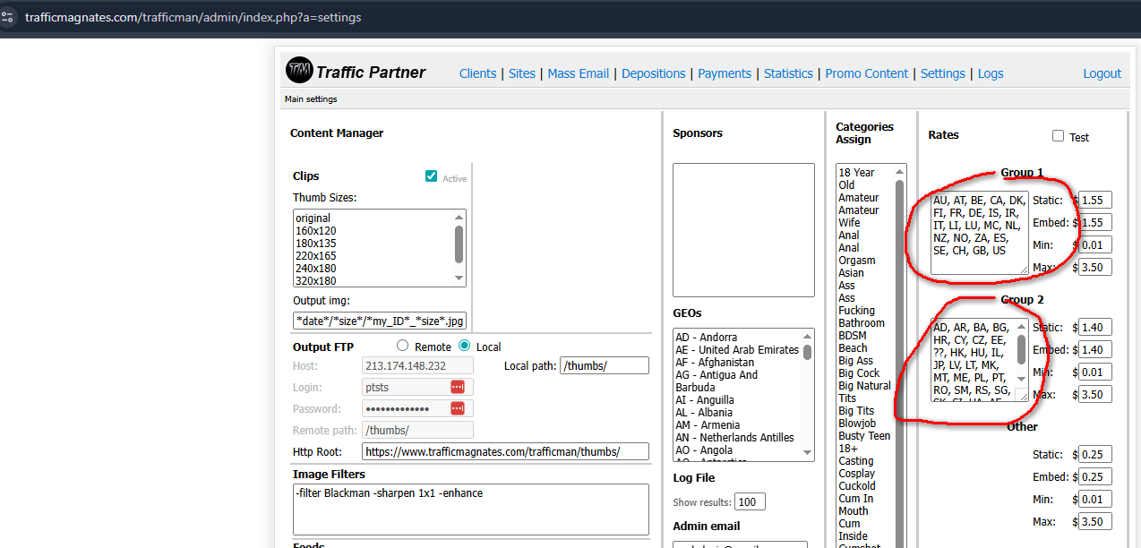Open the Payments section
The image size is (1141, 548).
pyautogui.click(x=725, y=73)
